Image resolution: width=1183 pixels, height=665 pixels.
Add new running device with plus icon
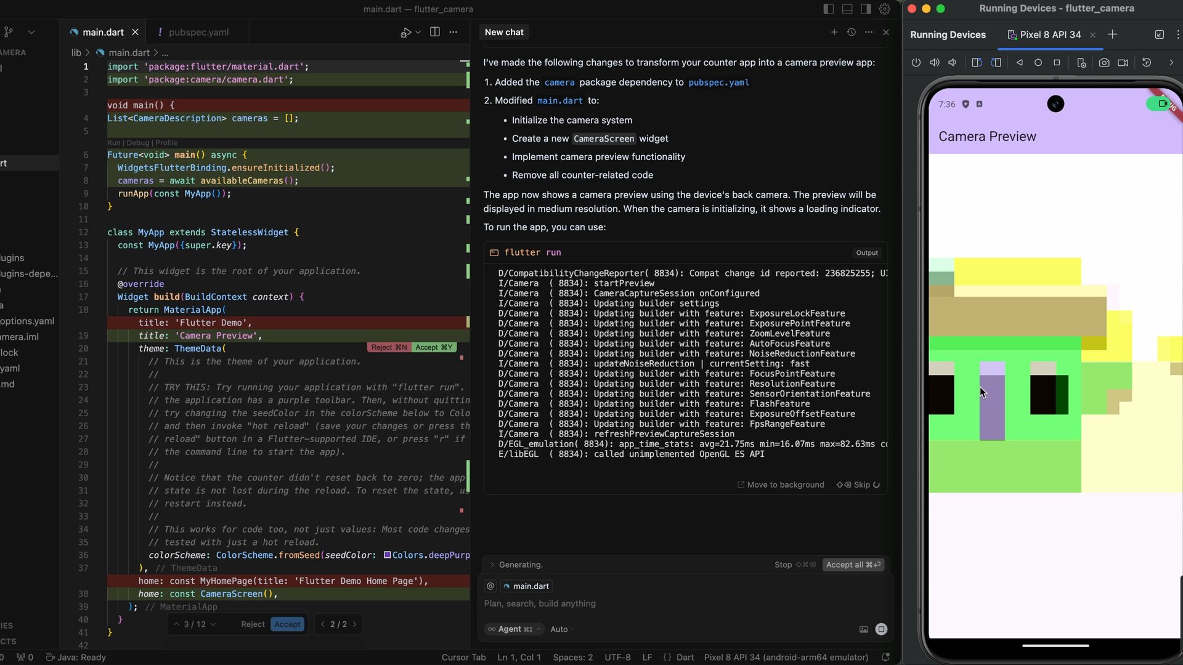pyautogui.click(x=1112, y=34)
